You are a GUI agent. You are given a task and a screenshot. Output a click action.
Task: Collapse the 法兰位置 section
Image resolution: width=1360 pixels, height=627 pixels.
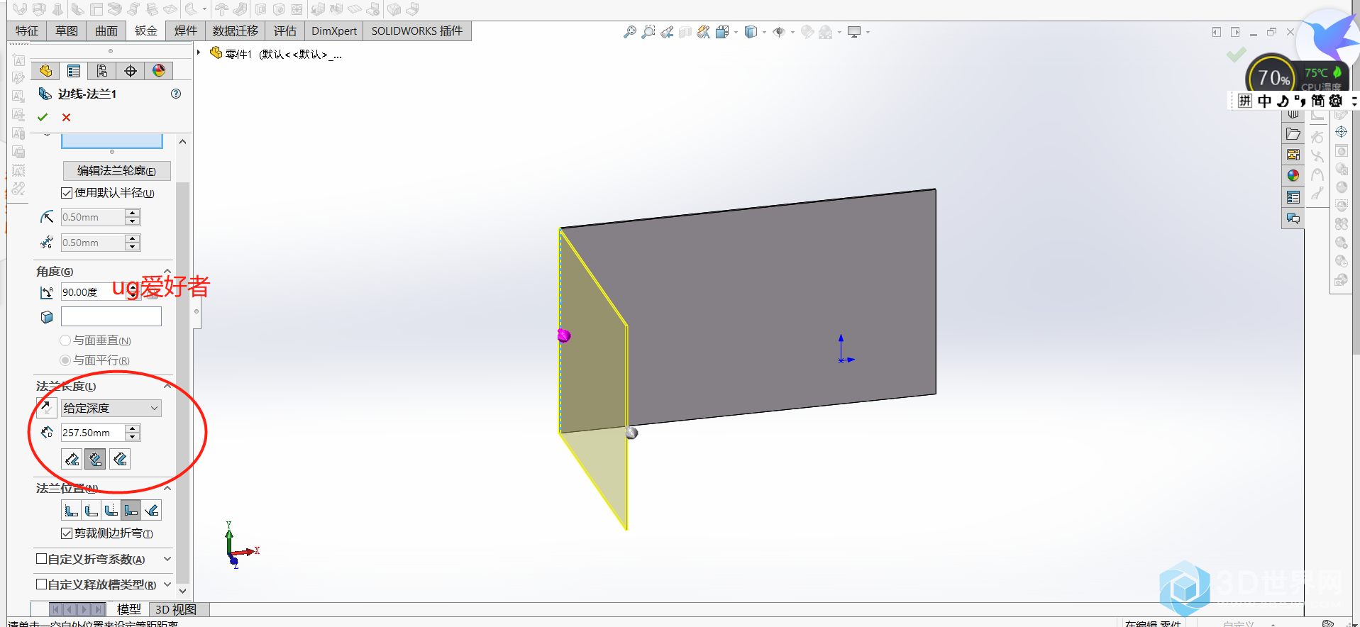tap(167, 488)
